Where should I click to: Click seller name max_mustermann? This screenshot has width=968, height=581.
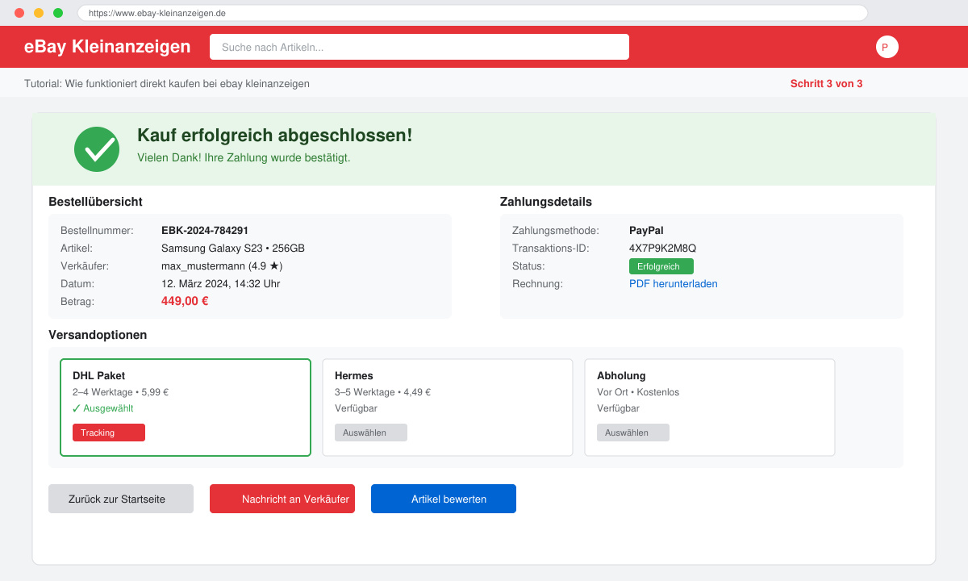point(203,266)
